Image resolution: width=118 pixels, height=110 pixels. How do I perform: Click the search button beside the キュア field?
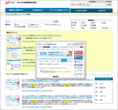tap(56, 21)
